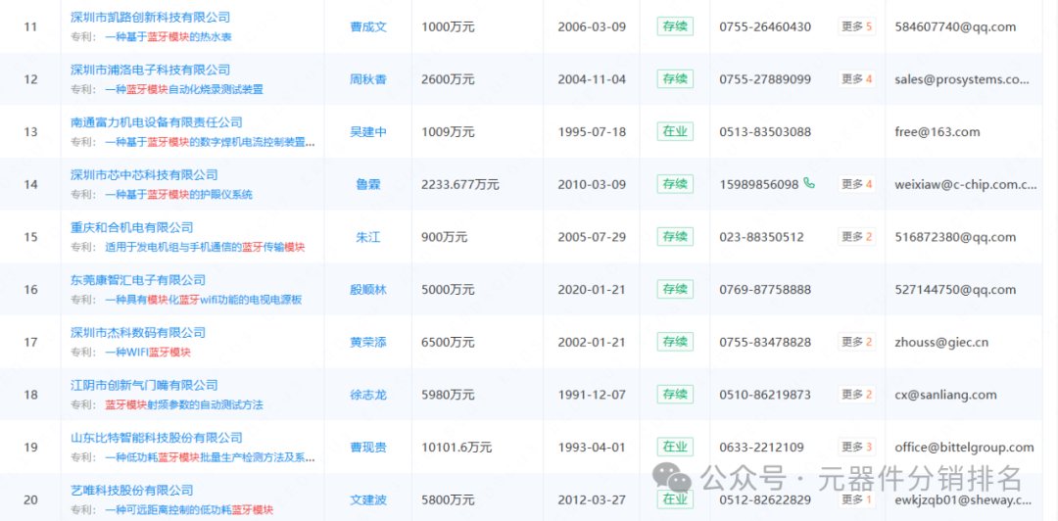Open legal representative 曹成文
Viewport: 1058px width, 521px height.
point(368,27)
